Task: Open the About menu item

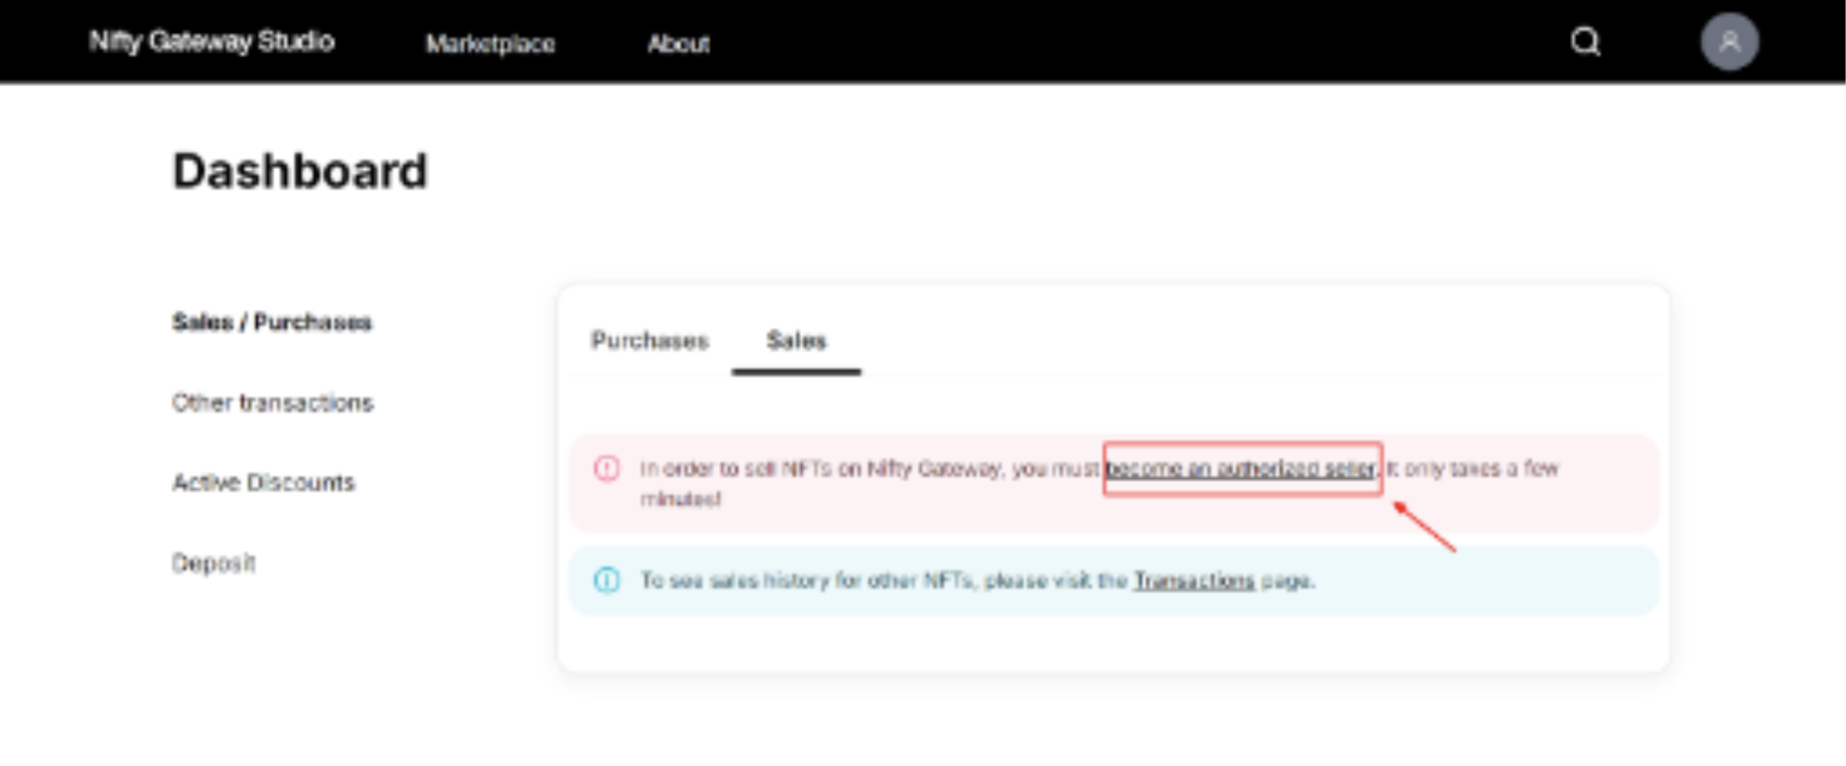Action: (x=678, y=43)
